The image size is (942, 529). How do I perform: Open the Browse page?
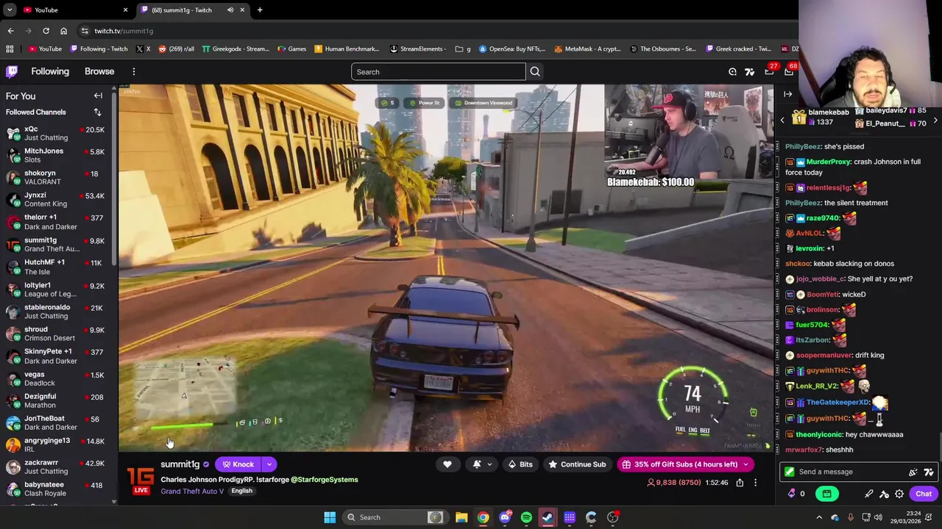click(99, 71)
